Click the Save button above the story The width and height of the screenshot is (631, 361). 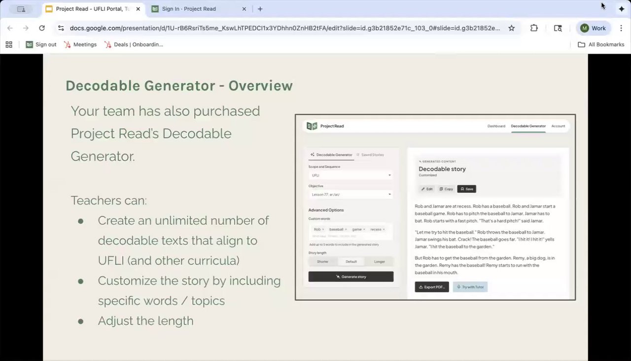point(466,189)
